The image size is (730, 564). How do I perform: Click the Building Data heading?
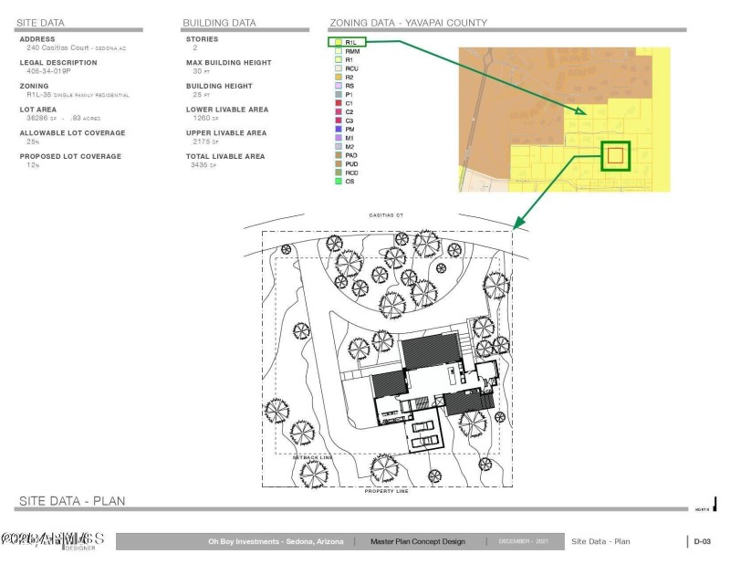219,23
